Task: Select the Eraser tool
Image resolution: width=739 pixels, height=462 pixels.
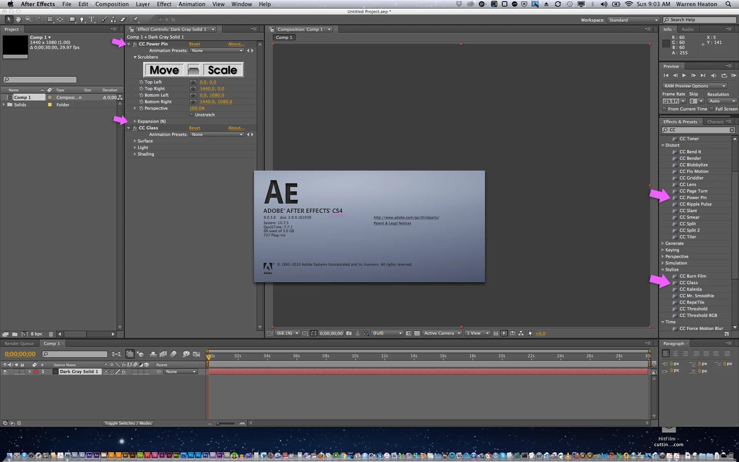Action: pos(123,20)
